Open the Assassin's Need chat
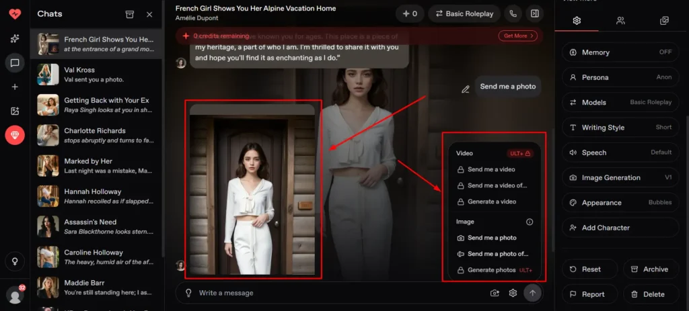The width and height of the screenshot is (689, 311). click(x=96, y=226)
